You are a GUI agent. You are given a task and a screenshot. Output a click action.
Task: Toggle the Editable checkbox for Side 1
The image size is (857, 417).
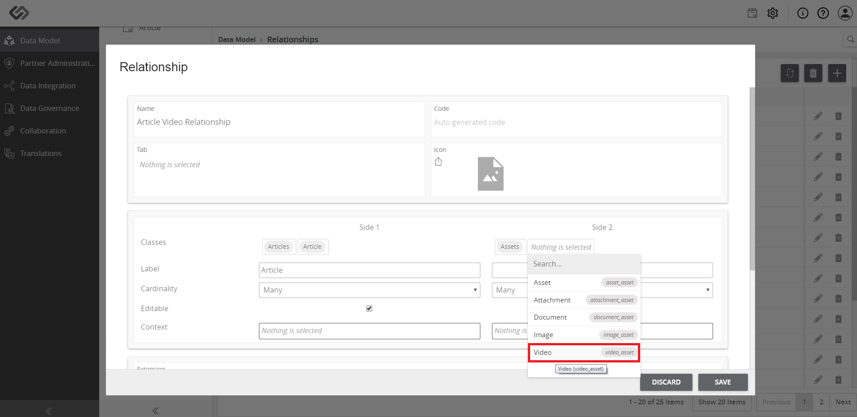(369, 308)
